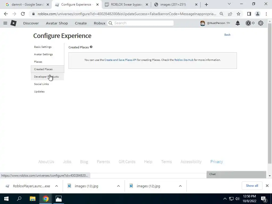
Task: Select Updates in the sidebar
Action: pos(39,92)
